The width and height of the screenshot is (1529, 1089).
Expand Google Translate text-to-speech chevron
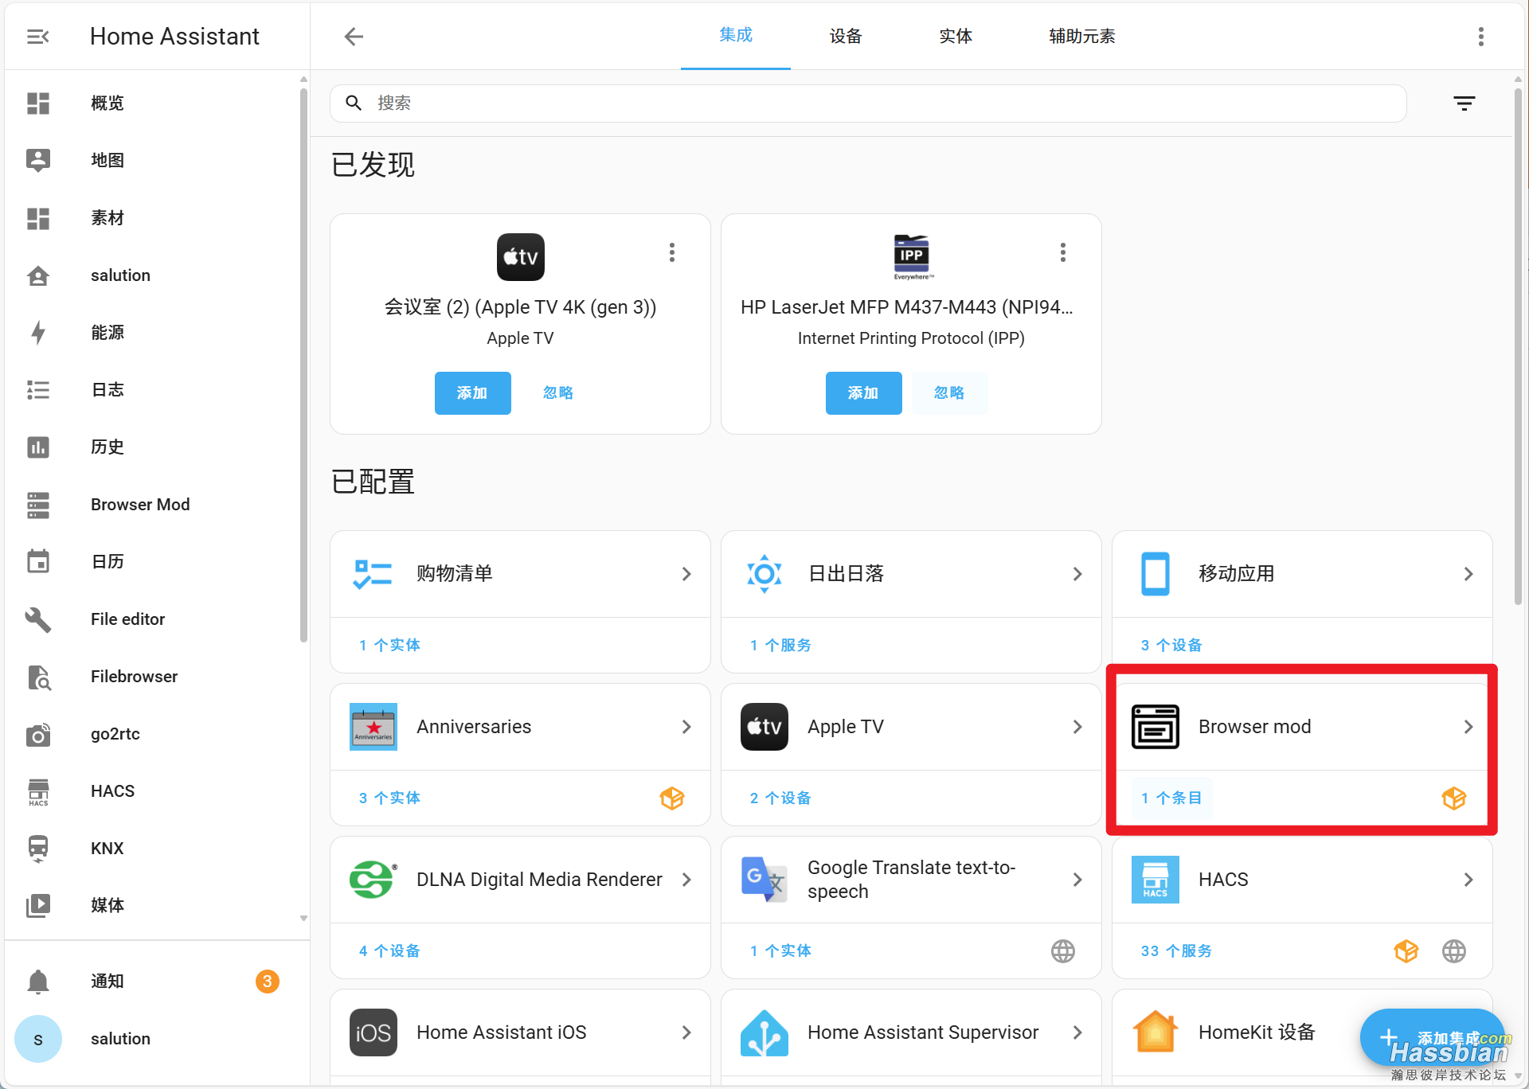click(1077, 880)
